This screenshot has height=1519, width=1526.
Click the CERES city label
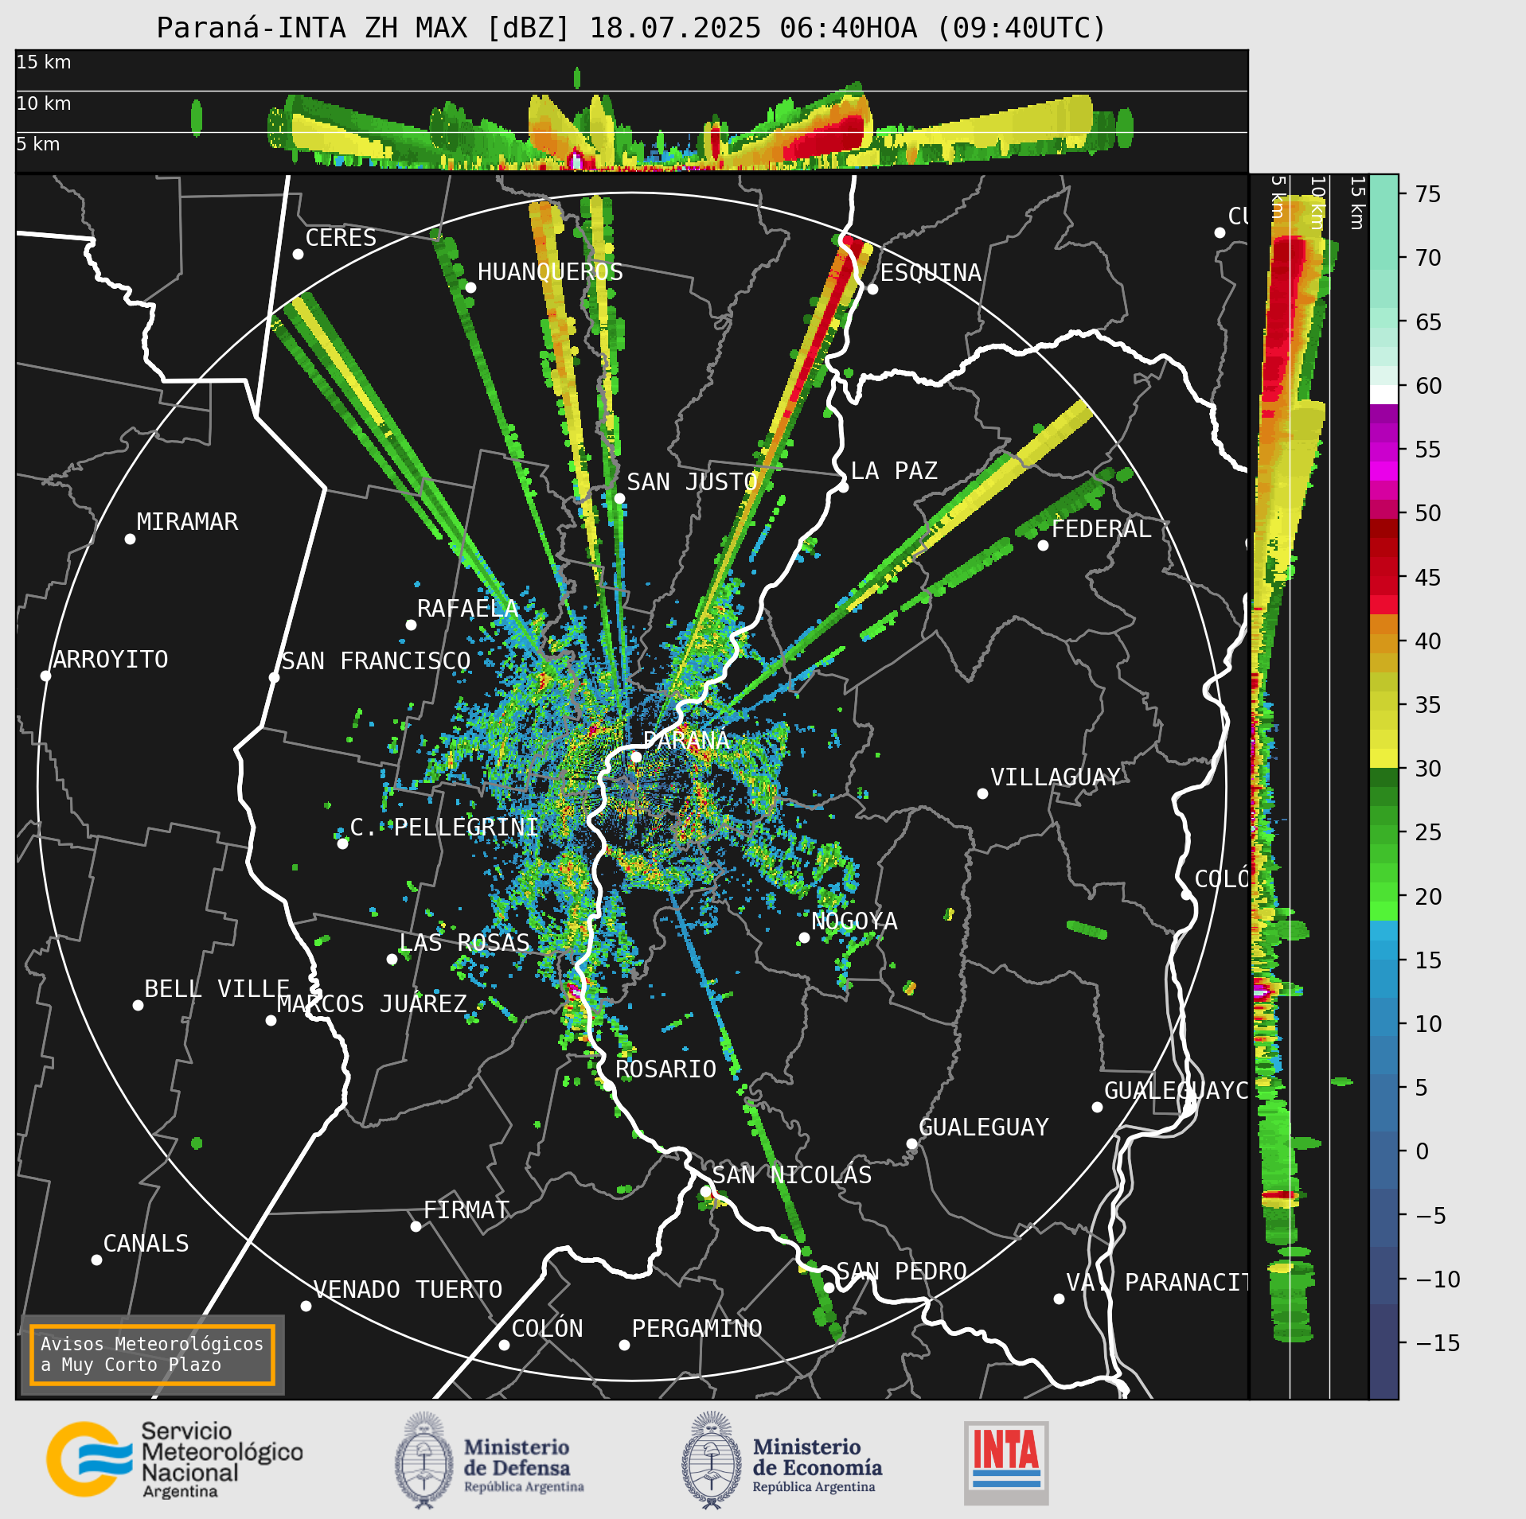tap(341, 238)
